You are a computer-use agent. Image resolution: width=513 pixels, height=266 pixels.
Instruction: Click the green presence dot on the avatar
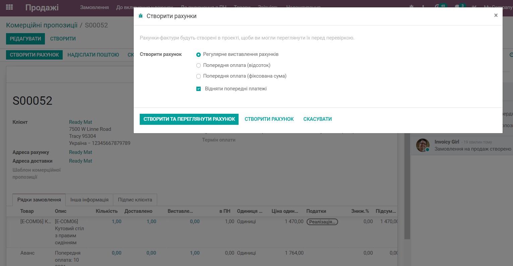pos(427,149)
